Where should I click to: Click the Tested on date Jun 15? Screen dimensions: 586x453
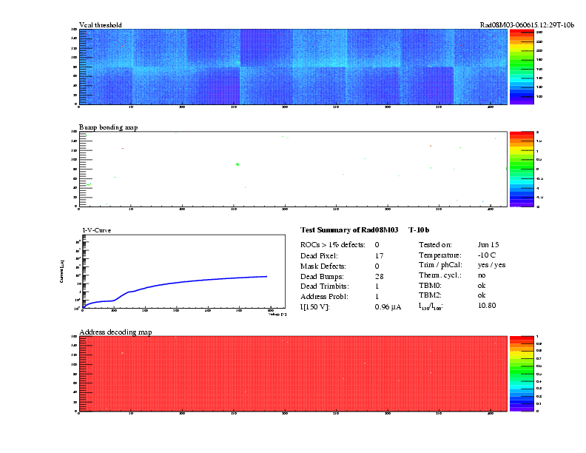[489, 244]
